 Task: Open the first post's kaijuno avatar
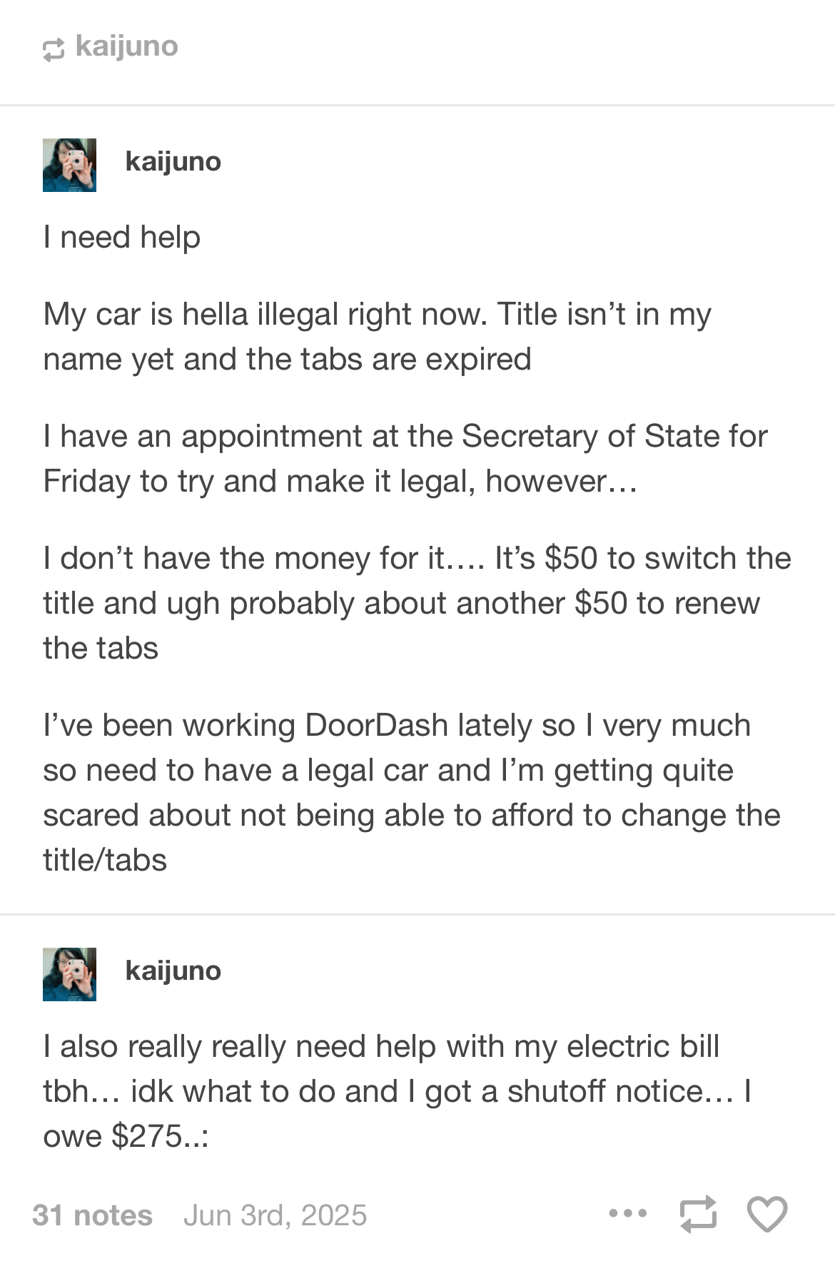point(69,165)
